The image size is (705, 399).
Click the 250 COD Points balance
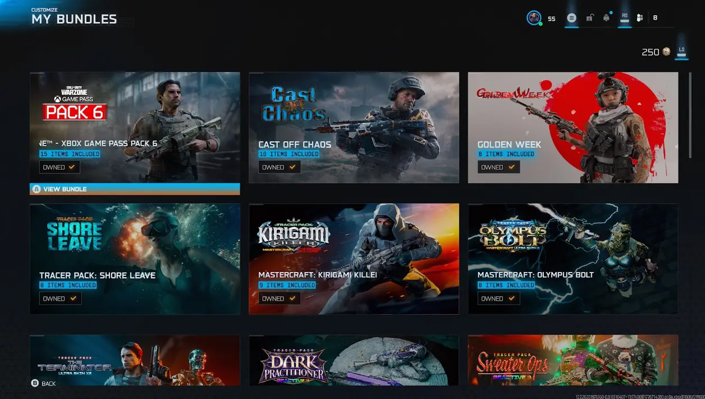click(651, 52)
